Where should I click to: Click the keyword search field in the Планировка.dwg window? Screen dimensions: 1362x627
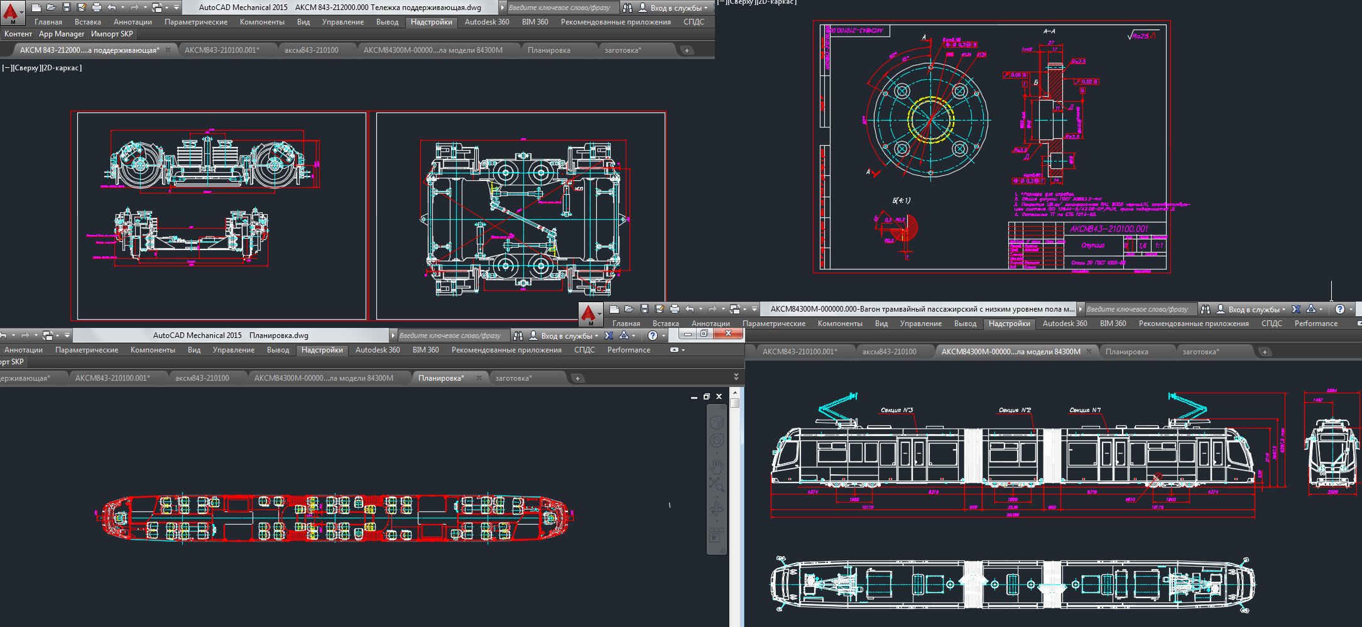click(450, 335)
